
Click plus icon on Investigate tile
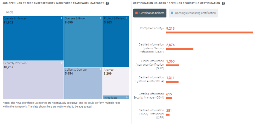click(x=127, y=97)
